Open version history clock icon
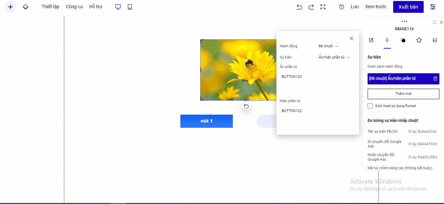Screen dimensions: 444x204 [342, 7]
